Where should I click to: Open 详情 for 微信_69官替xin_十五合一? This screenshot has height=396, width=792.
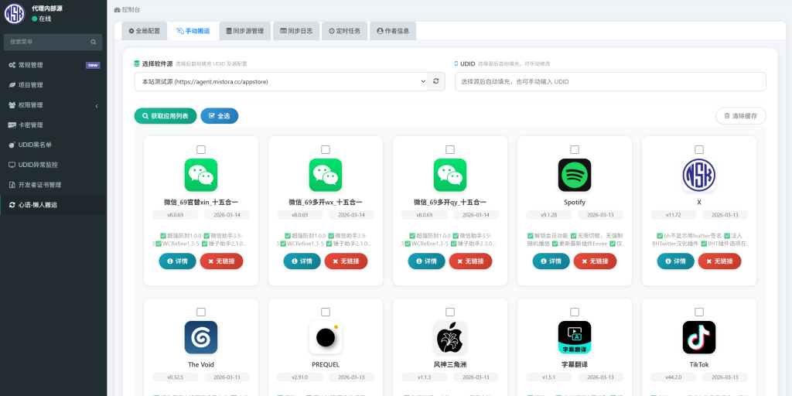coord(177,261)
